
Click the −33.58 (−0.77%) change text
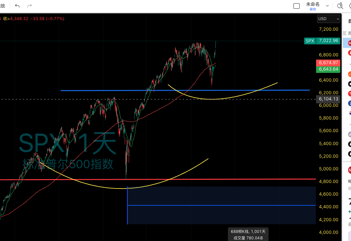pyautogui.click(x=47, y=18)
